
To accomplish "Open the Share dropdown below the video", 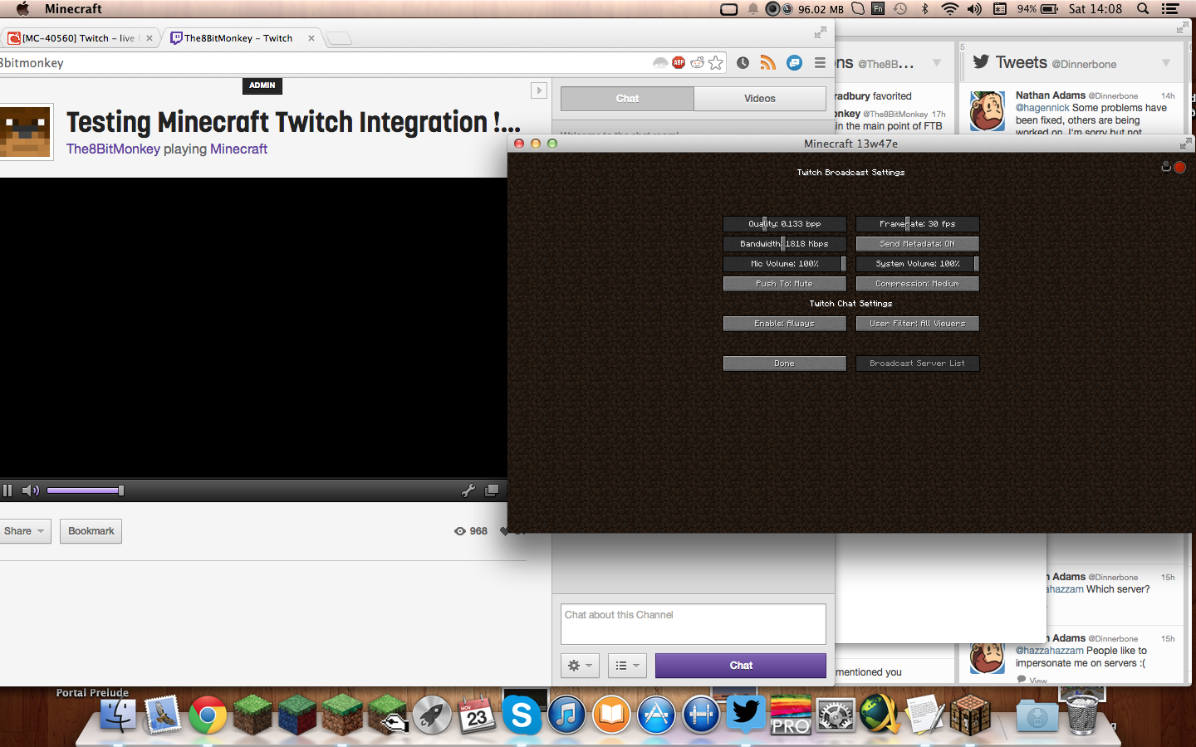I will [25, 531].
